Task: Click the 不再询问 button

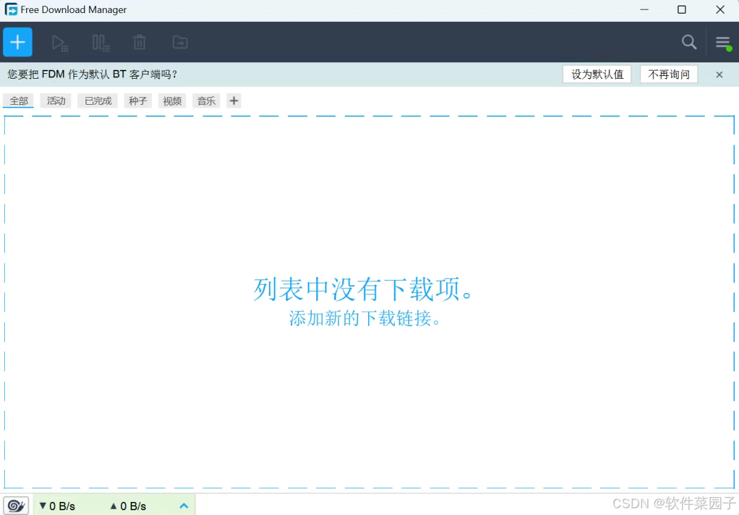Action: (669, 75)
